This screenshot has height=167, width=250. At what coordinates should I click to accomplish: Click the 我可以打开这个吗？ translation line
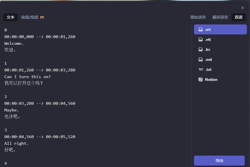(24, 83)
